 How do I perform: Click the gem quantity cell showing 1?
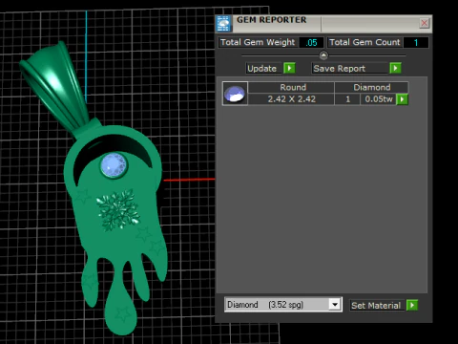347,99
